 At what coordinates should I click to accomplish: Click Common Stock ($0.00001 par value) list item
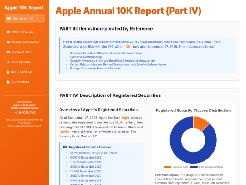tap(93, 153)
